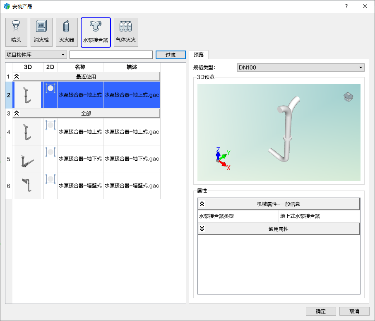Click 2D symbol in row 4 地上式

tap(50, 125)
